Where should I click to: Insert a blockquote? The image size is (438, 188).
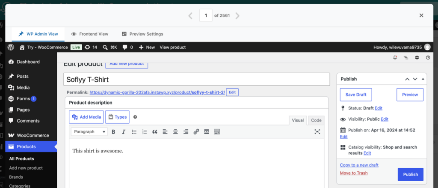pos(155,132)
